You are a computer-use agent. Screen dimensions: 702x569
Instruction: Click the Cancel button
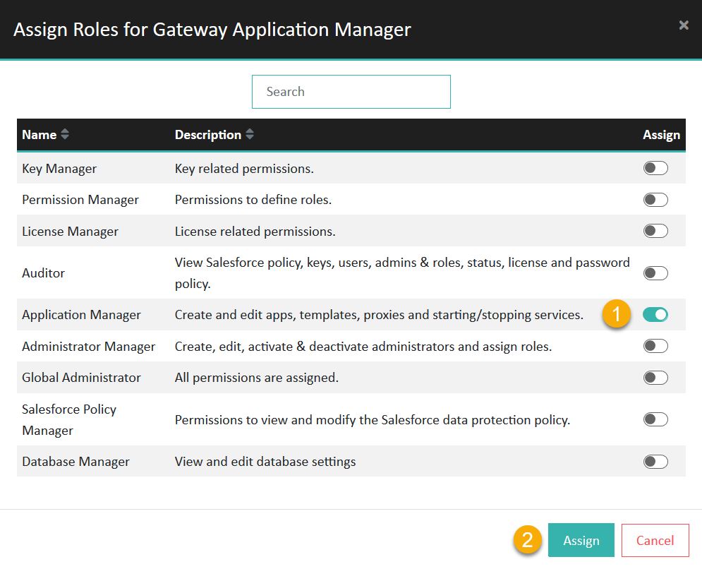pyautogui.click(x=655, y=540)
